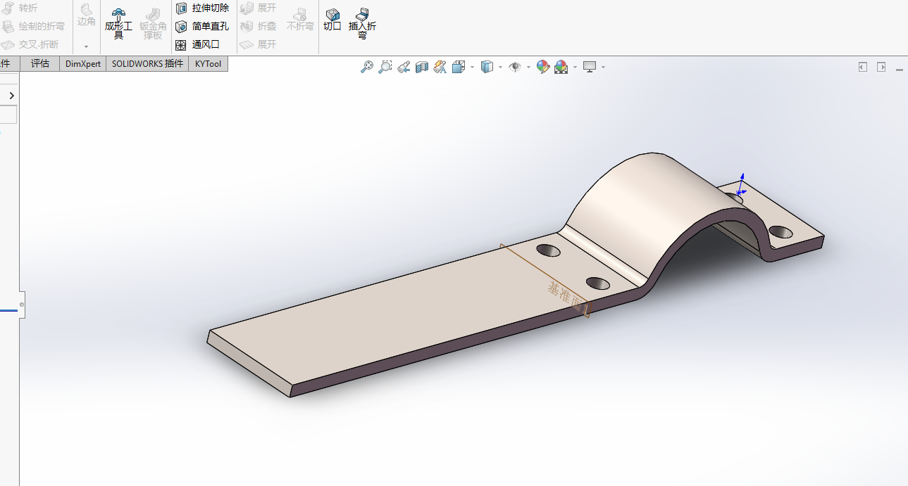Choose the 通风口 vent command
The width and height of the screenshot is (908, 486).
click(x=198, y=44)
